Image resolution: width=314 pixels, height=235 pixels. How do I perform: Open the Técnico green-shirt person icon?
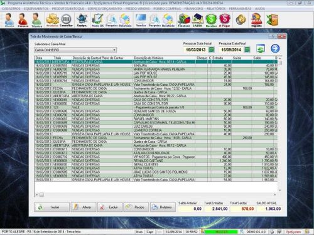coord(36,20)
